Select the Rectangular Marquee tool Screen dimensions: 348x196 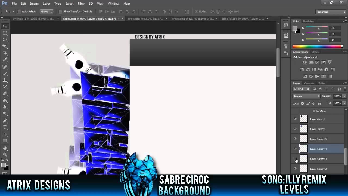click(5, 33)
